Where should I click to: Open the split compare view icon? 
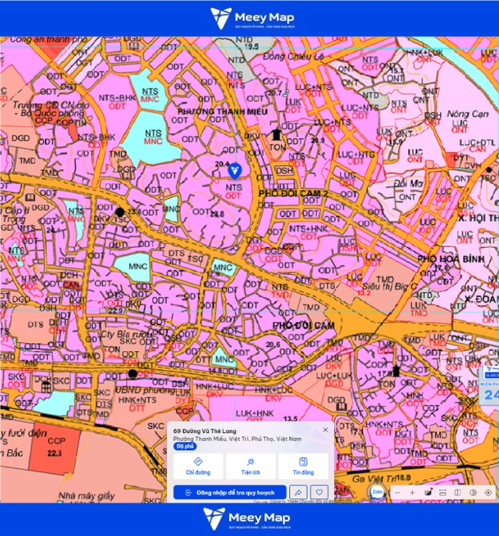click(x=458, y=492)
